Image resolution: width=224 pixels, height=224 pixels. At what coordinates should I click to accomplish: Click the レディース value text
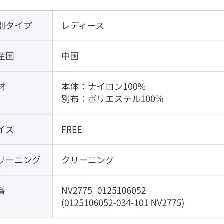[x=82, y=26]
